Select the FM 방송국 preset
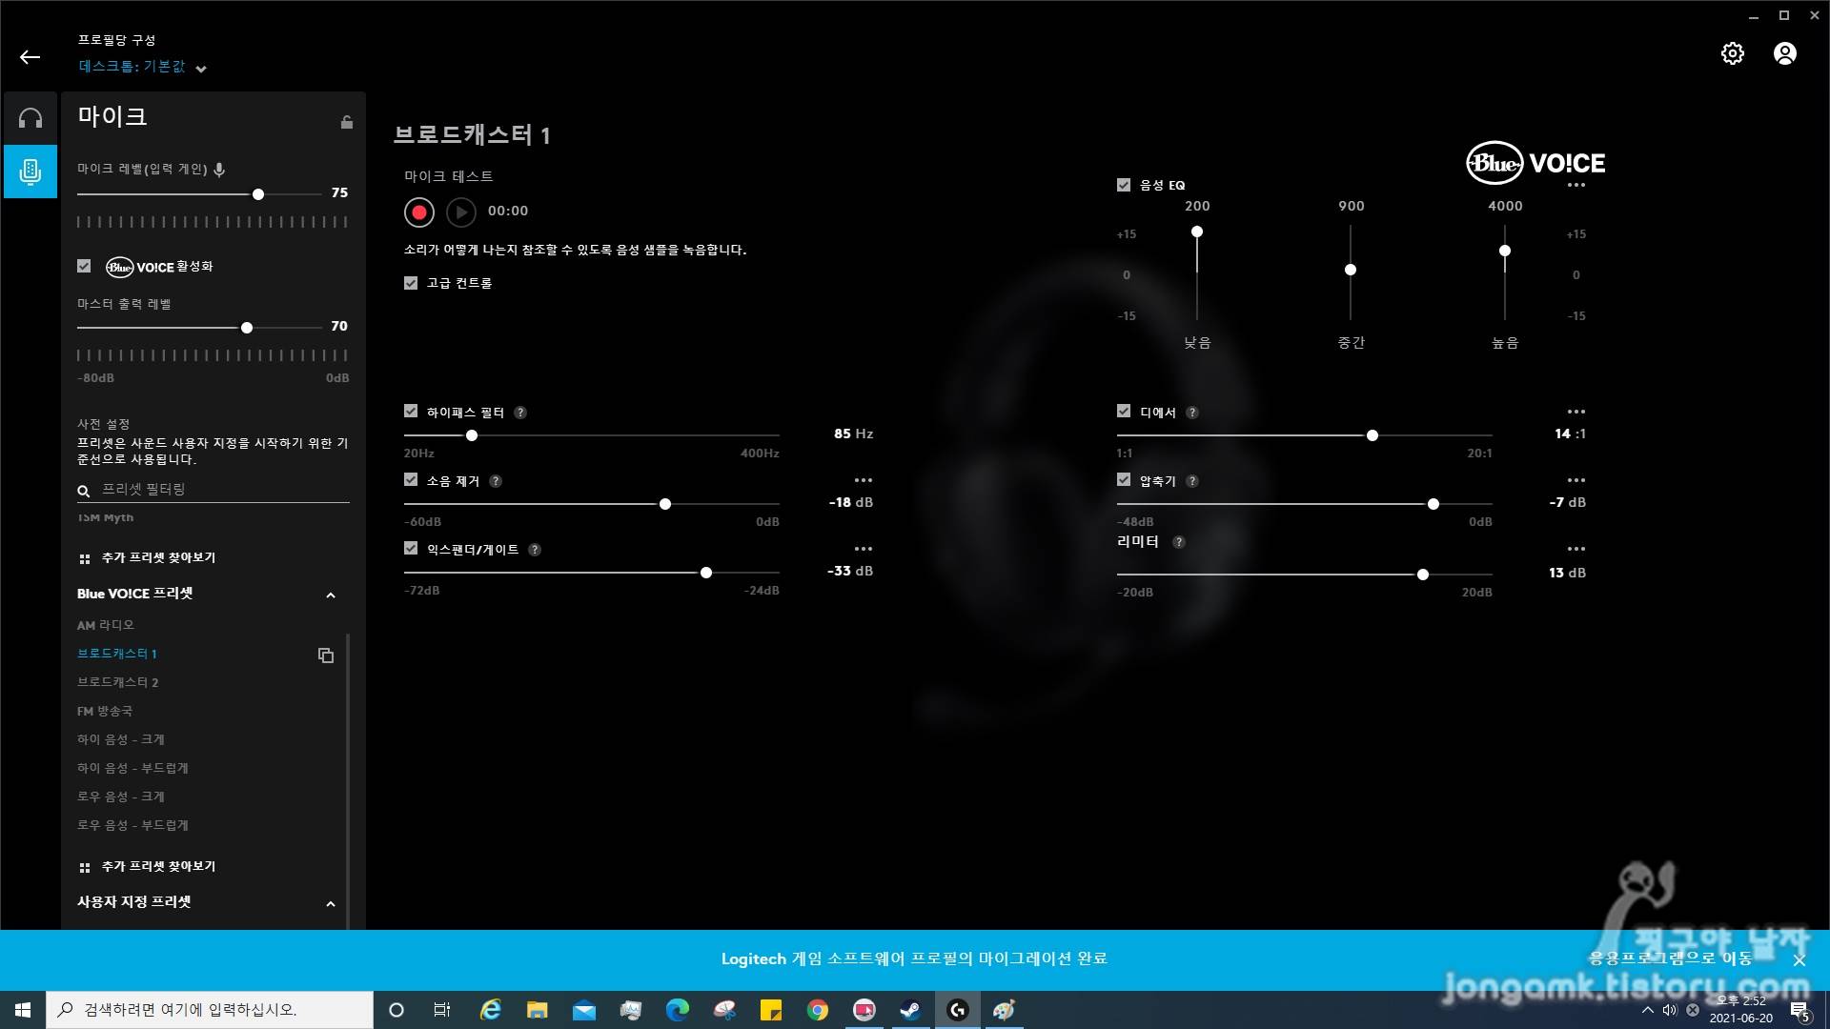This screenshot has height=1029, width=1830. tap(105, 711)
